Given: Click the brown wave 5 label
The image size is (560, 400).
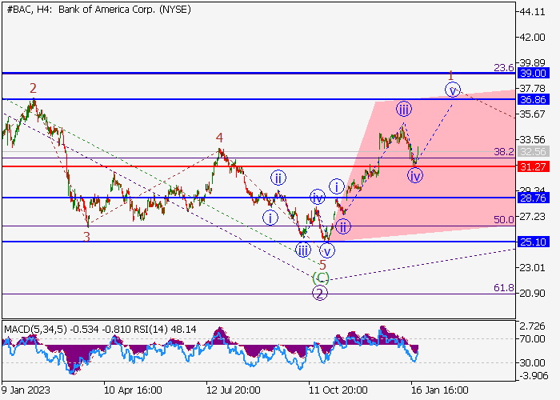Looking at the screenshot, I should (322, 266).
